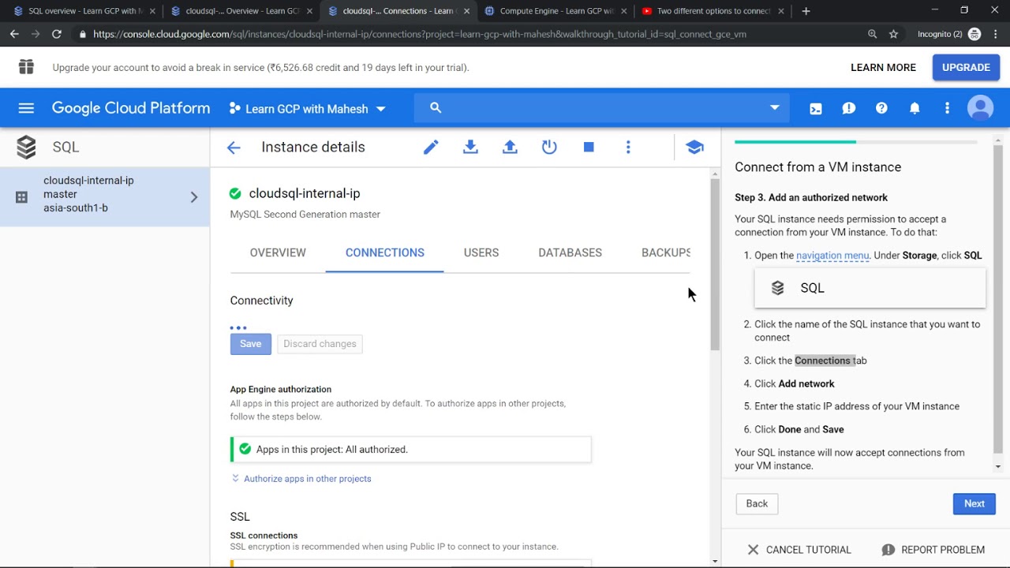
Task: Click Next in tutorial panel
Action: point(974,503)
